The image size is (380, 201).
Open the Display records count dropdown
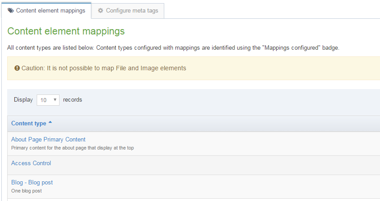point(48,100)
